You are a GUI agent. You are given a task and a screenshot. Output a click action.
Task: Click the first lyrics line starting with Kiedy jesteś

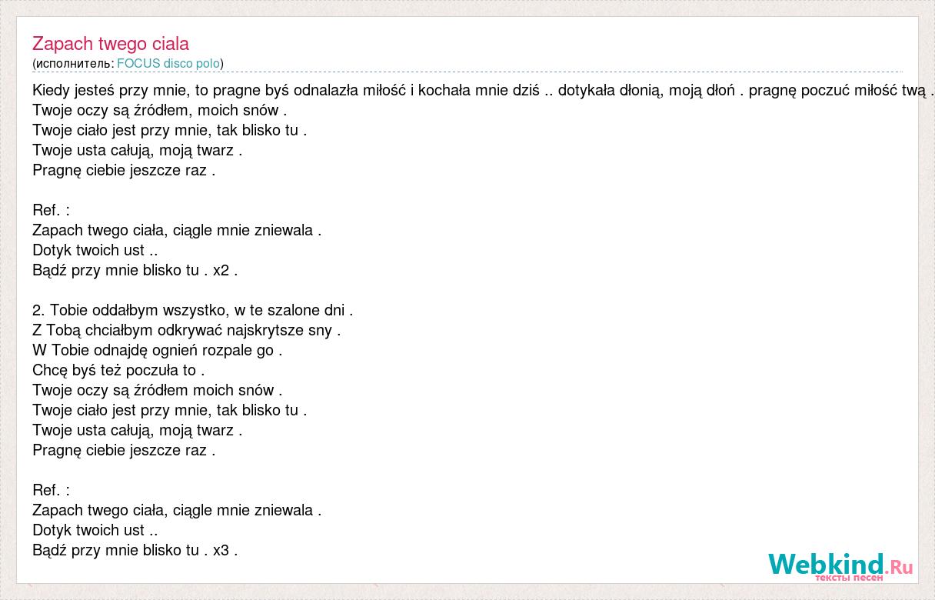[x=483, y=90]
